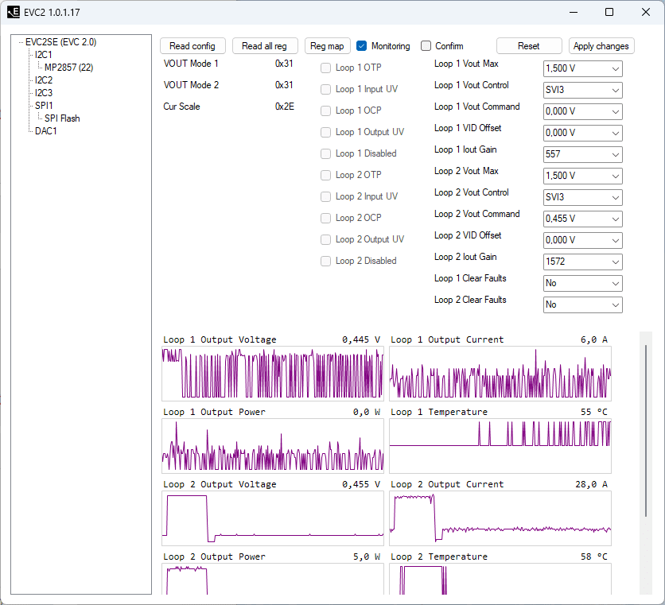This screenshot has height=605, width=665.
Task: Toggle the Loop 1 Input UV checkbox
Action: [325, 90]
